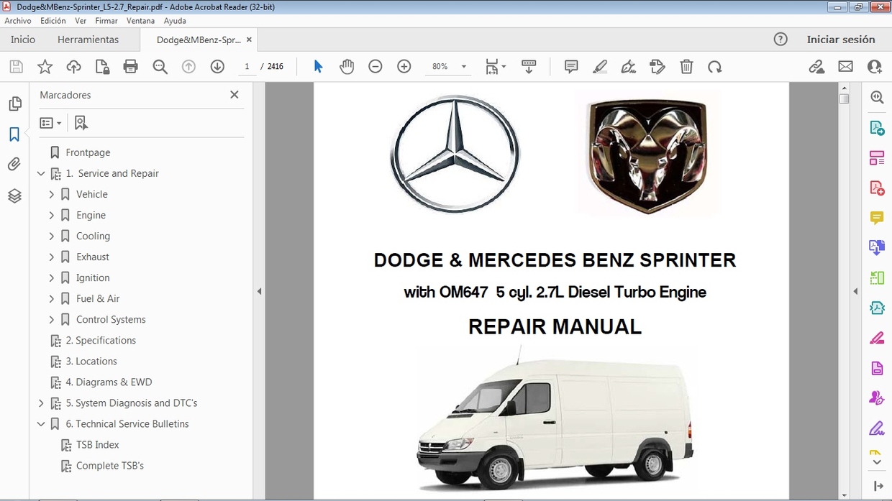The image size is (892, 501).
Task: Open the Frontpage bookmark
Action: (x=86, y=152)
